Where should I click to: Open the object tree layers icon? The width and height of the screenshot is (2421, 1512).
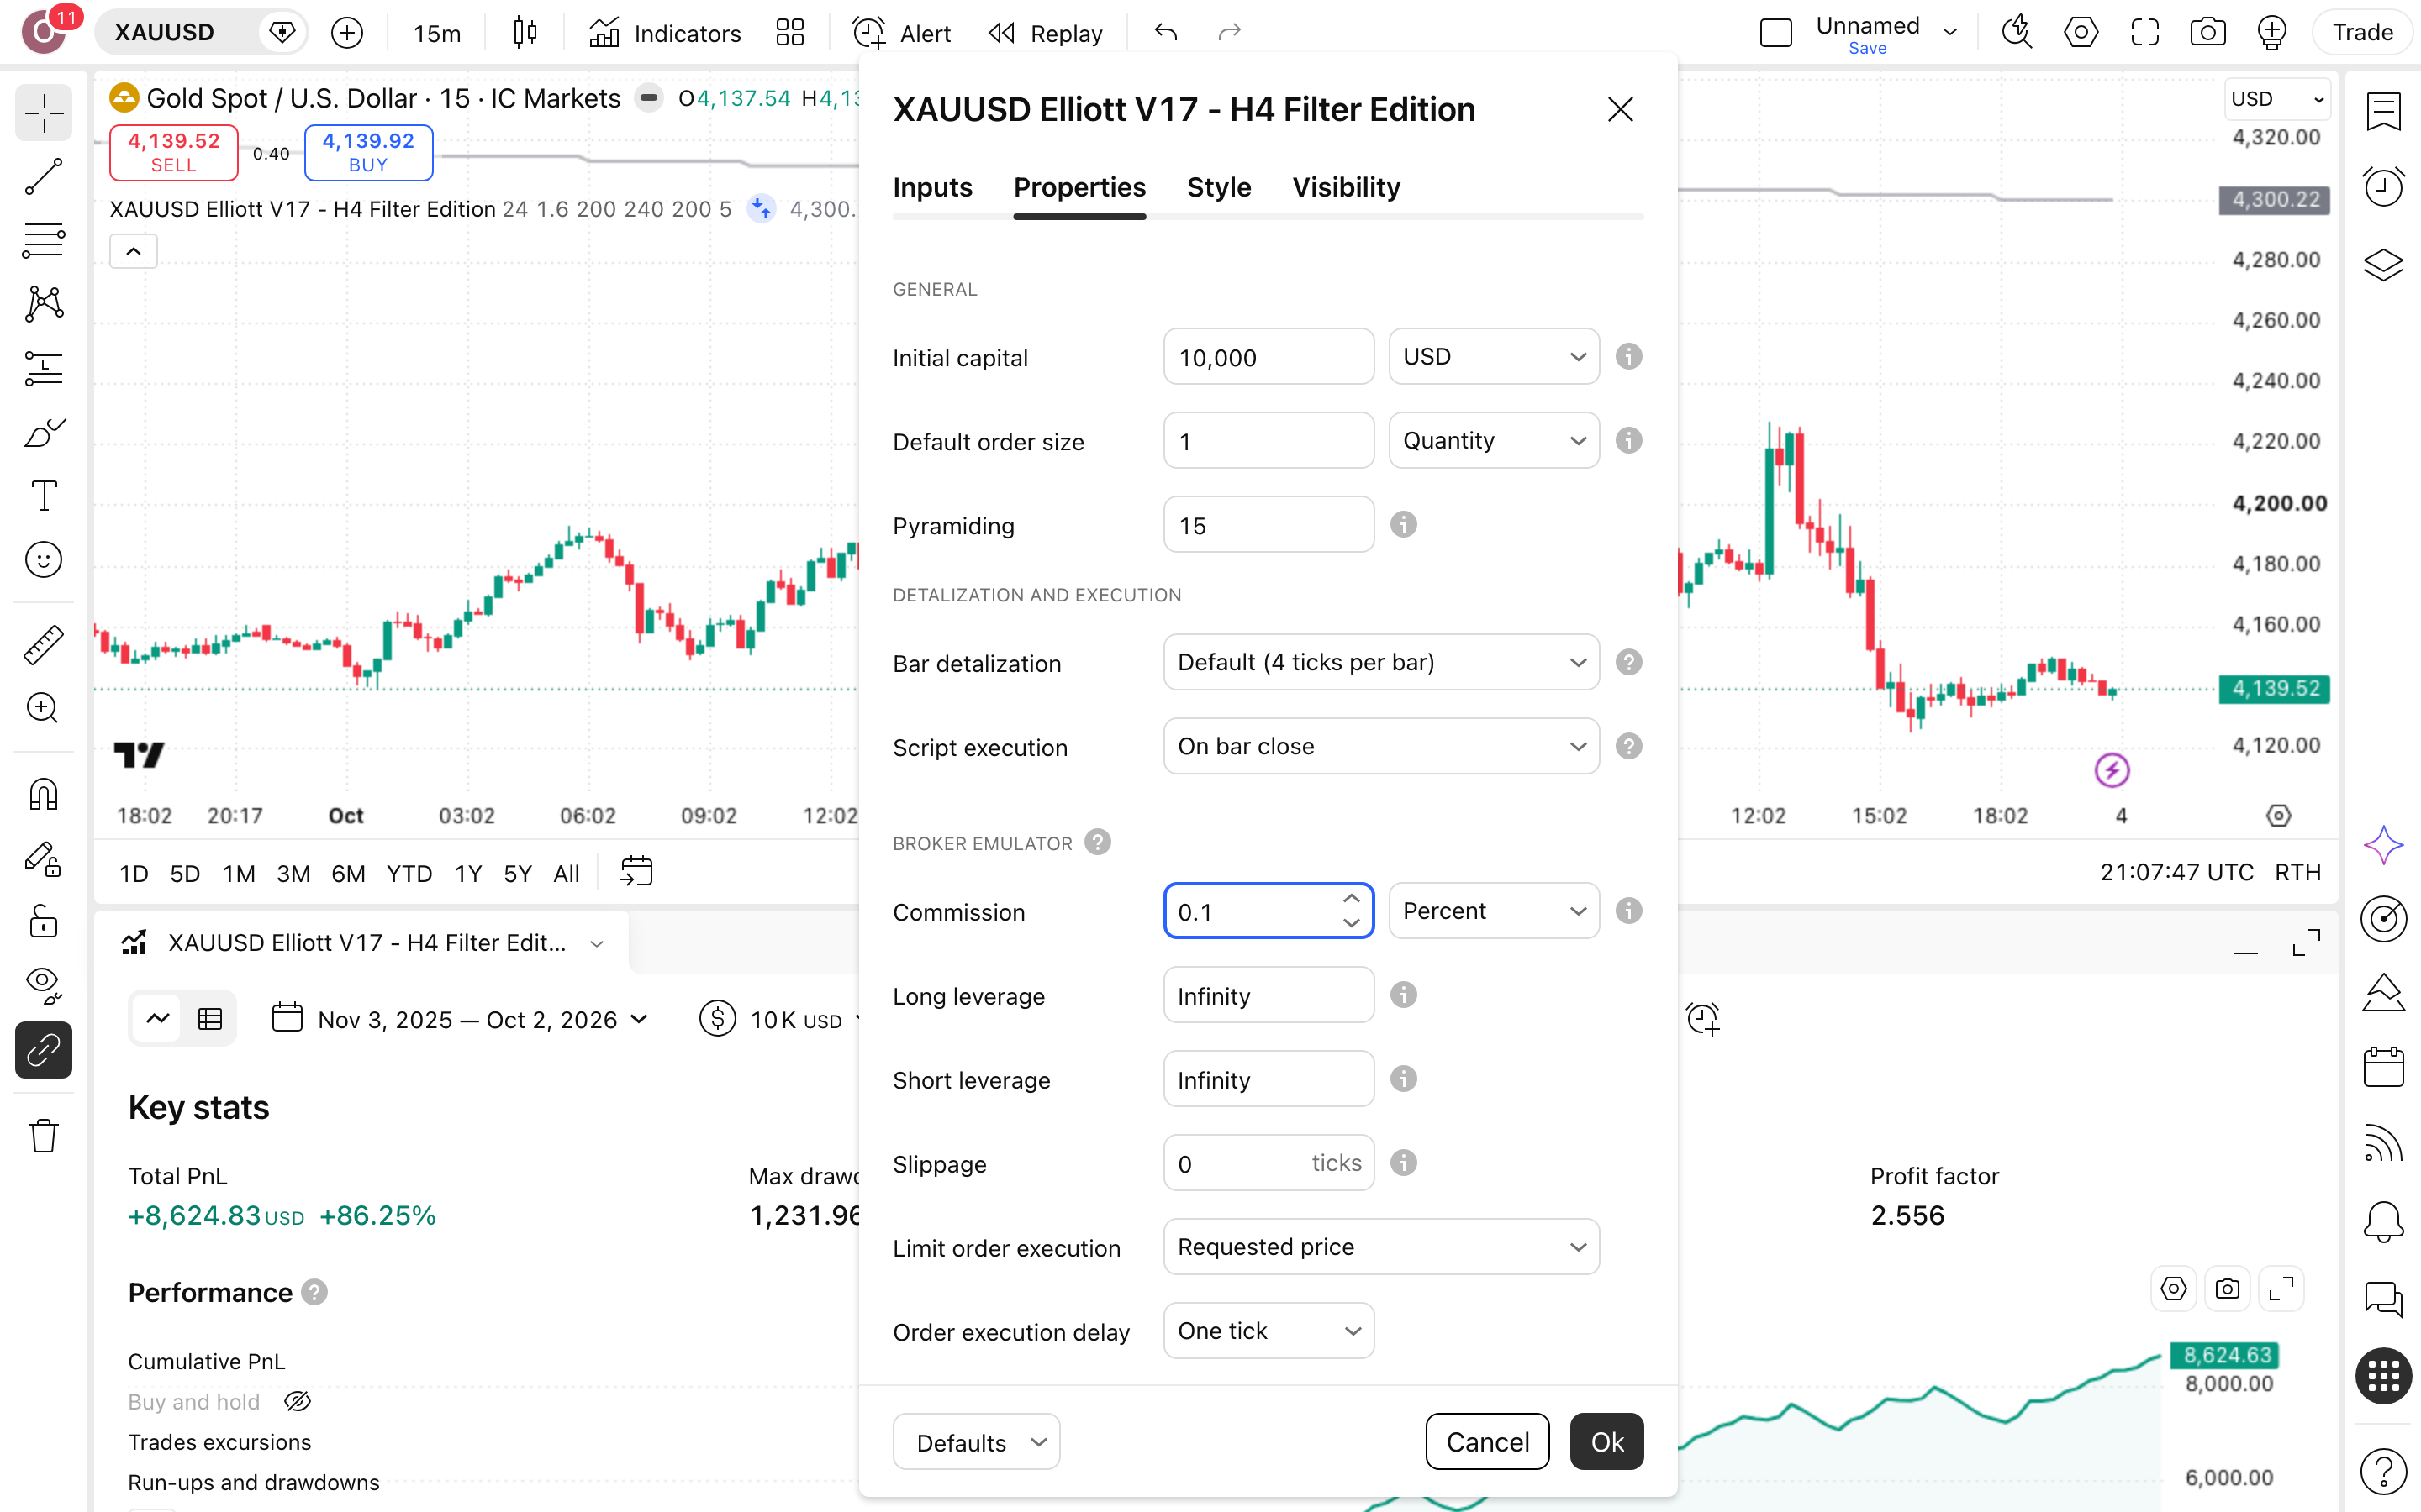(2383, 264)
